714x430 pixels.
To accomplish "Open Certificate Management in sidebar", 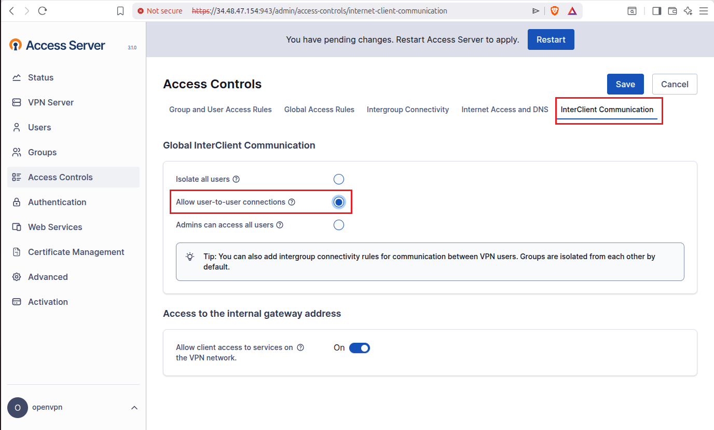I will pos(74,252).
